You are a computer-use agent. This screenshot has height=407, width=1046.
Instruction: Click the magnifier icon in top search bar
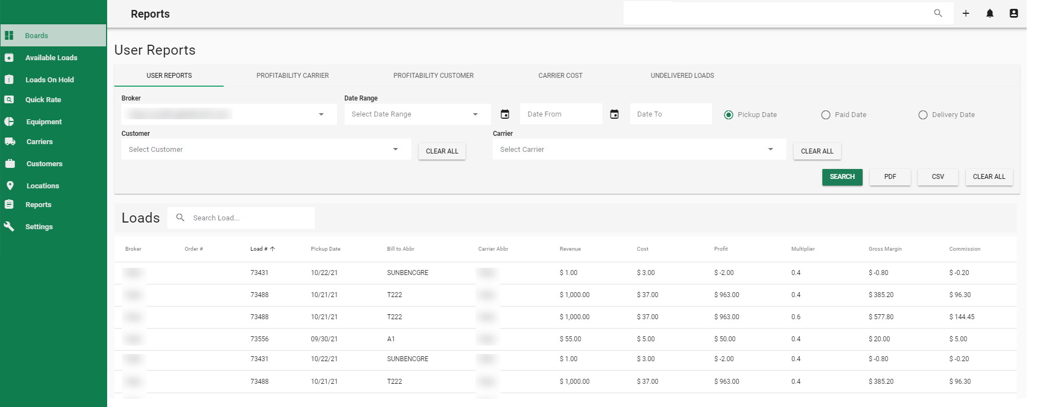click(x=938, y=13)
